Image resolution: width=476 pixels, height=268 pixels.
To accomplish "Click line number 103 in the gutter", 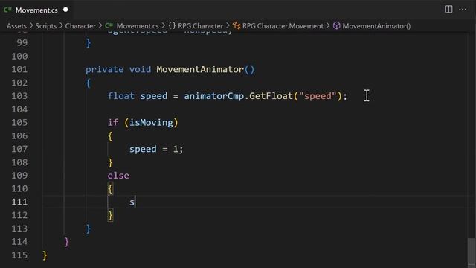I will [x=19, y=96].
